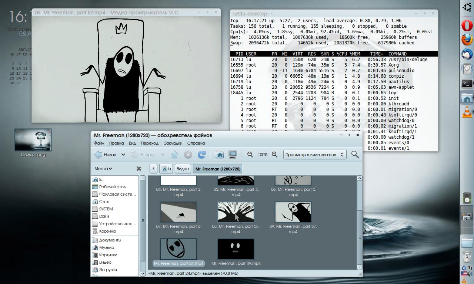
Task: Open Сеть in the sidebar
Action: click(115, 202)
